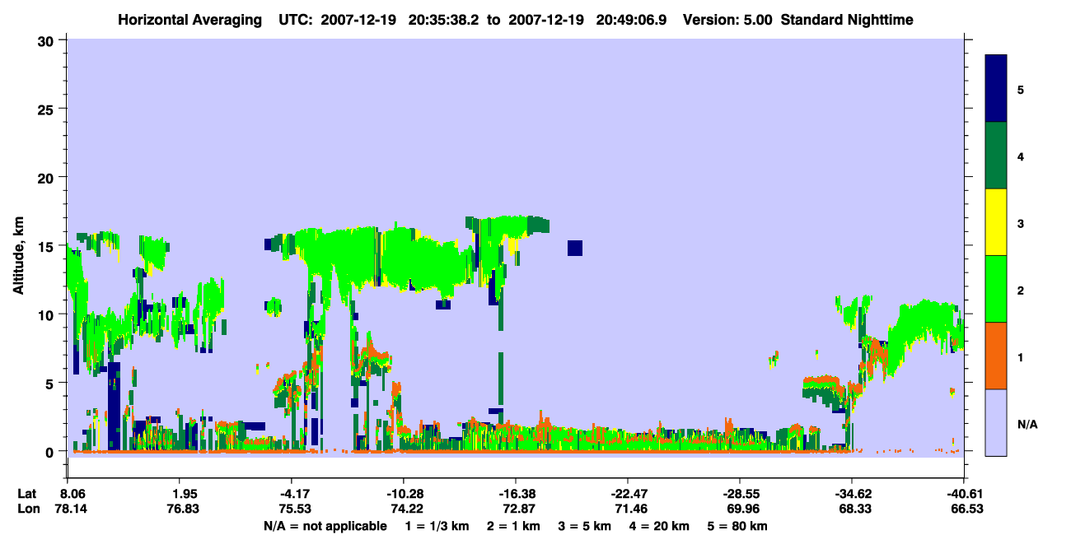Click the latitude value -34.62

pyautogui.click(x=853, y=494)
